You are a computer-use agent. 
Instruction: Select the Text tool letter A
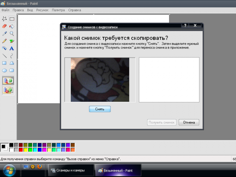pyautogui.click(x=12, y=48)
